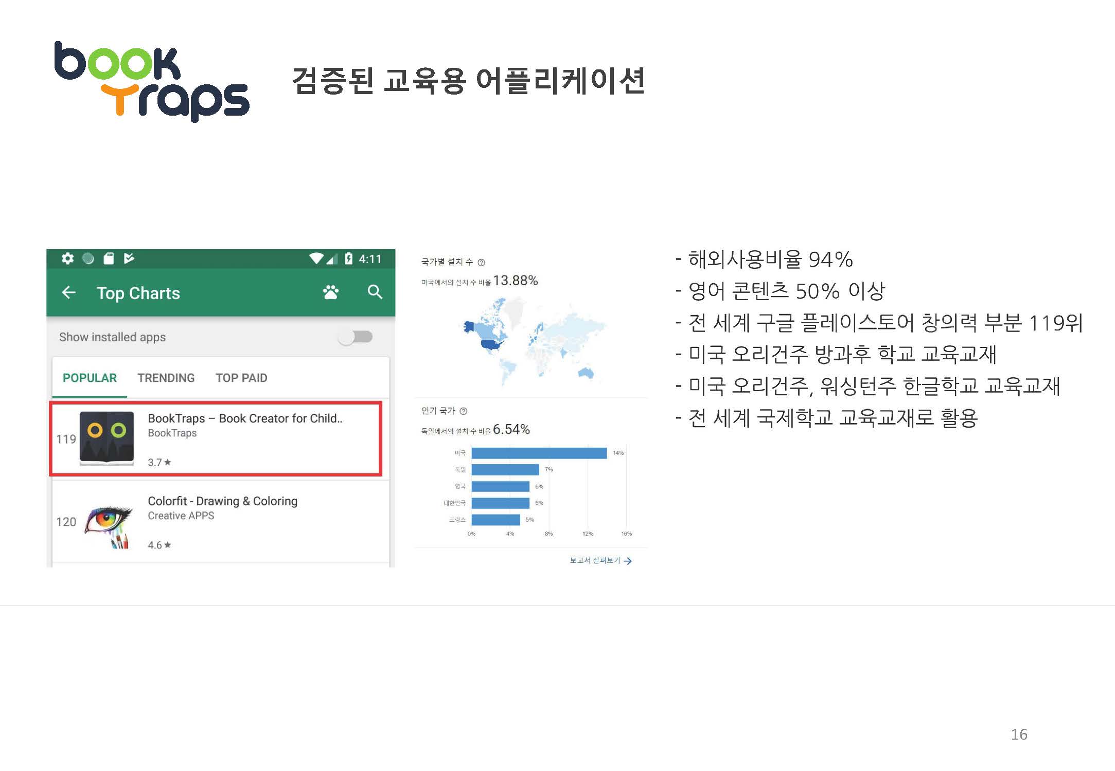Click the 영국 6% bar
Screen dimensions: 1115x771
(501, 486)
